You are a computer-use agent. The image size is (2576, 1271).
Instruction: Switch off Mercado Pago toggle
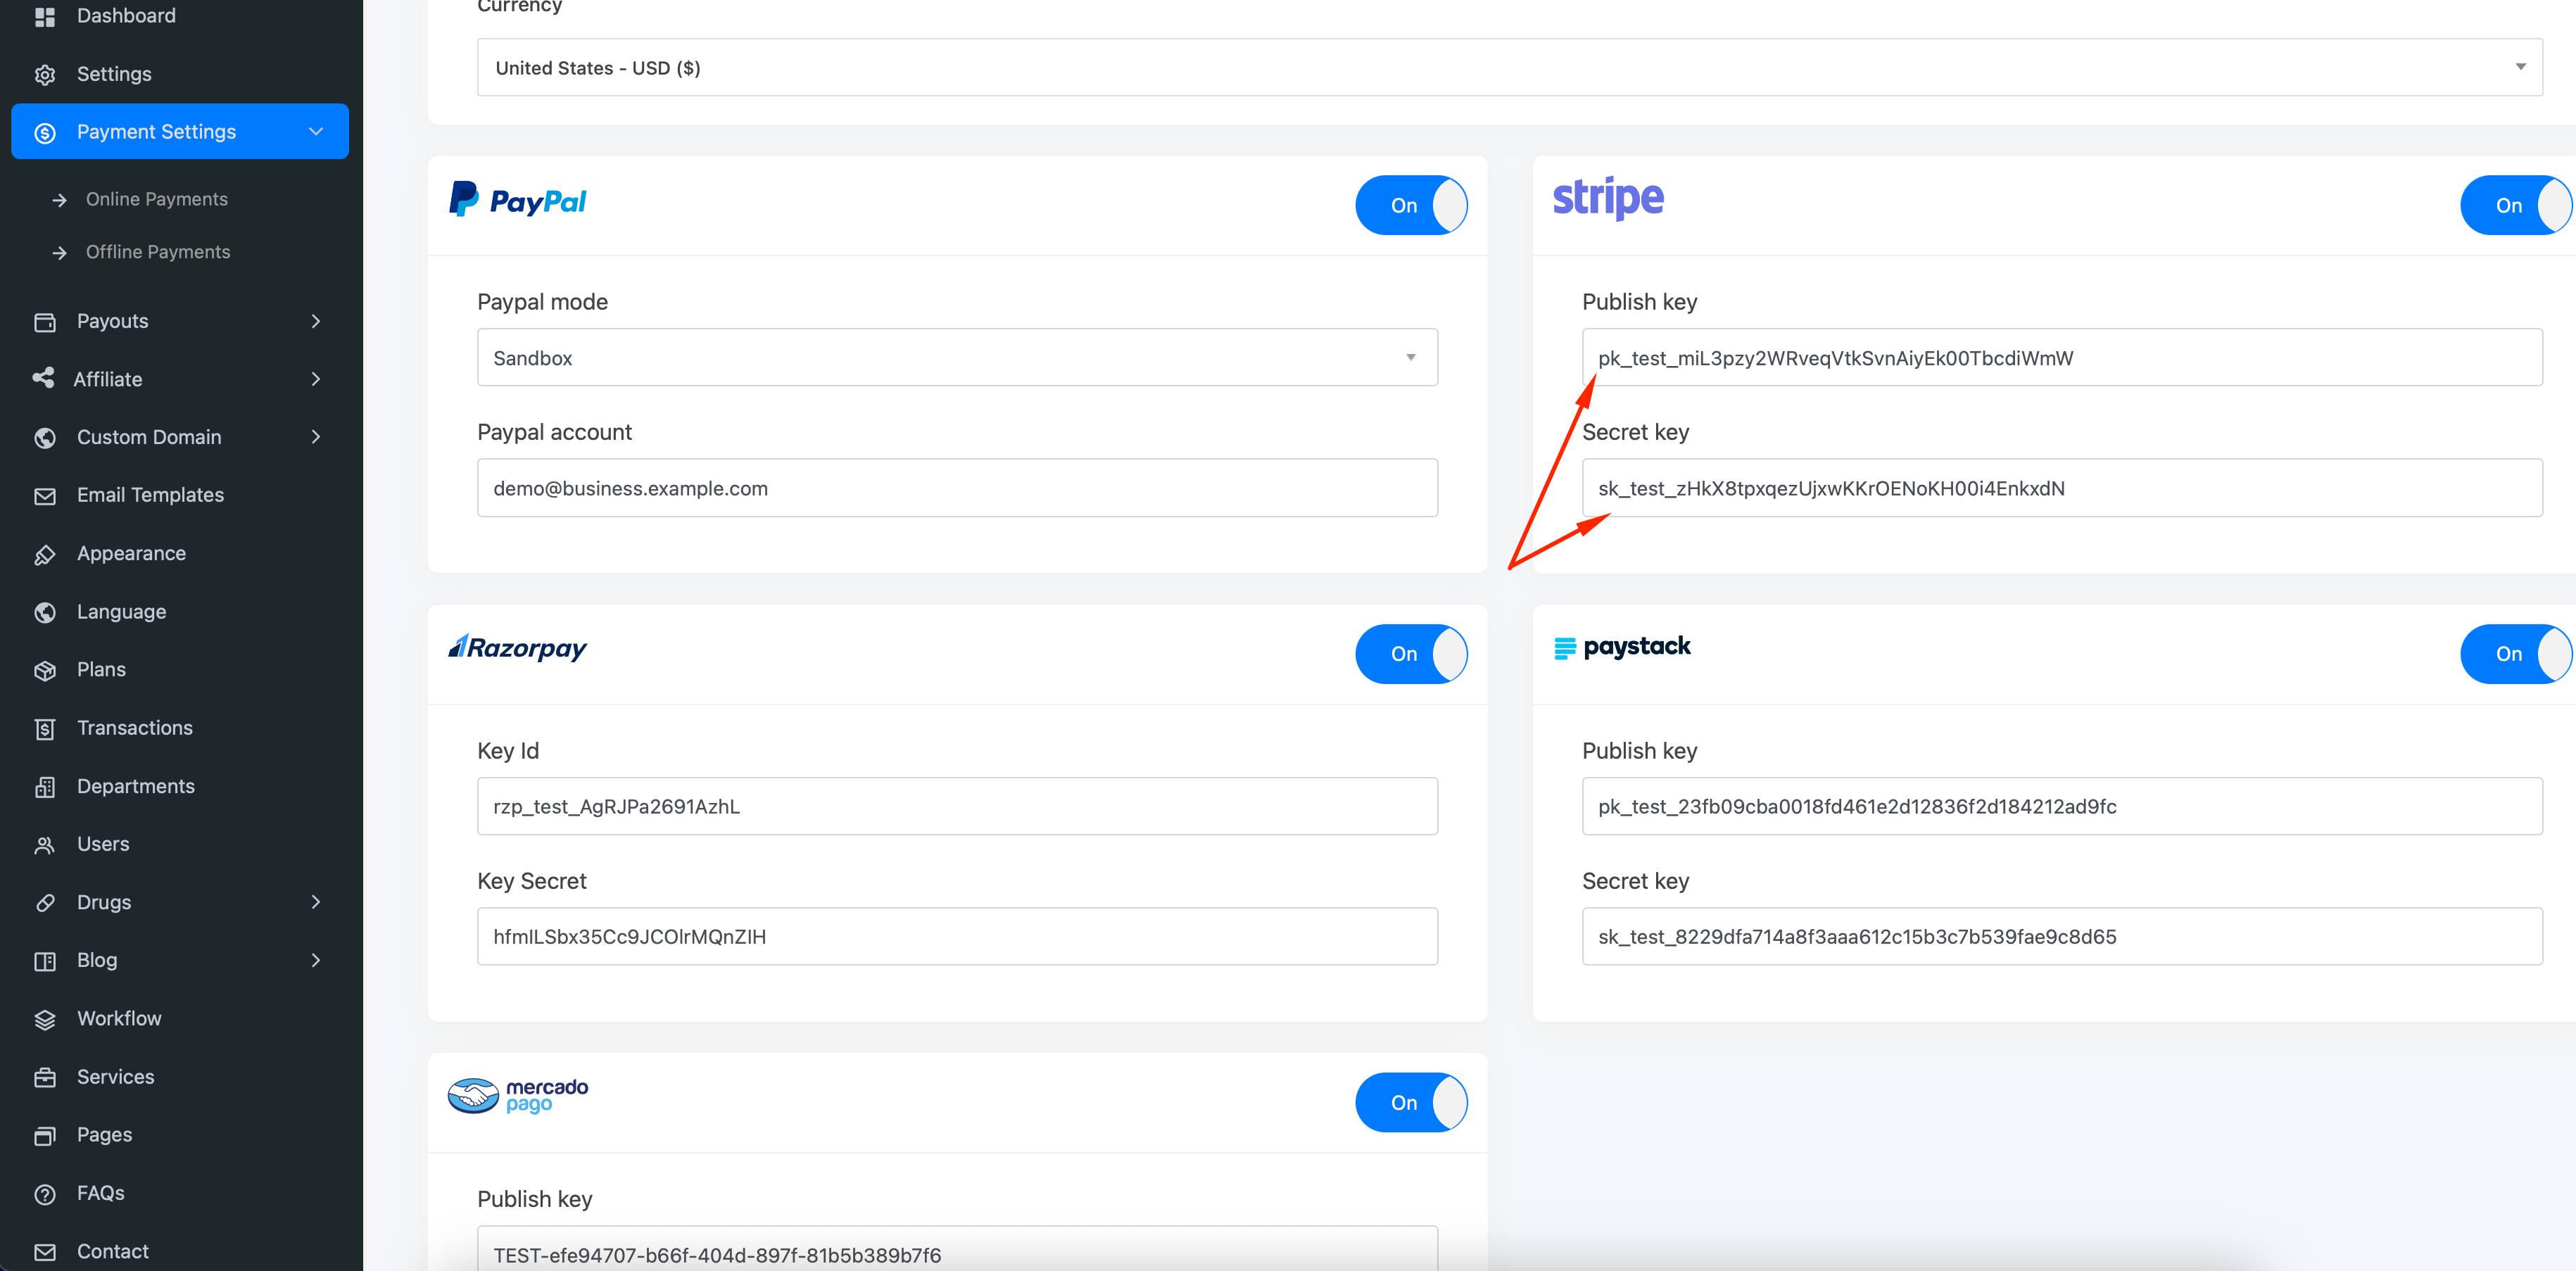(x=1411, y=1102)
